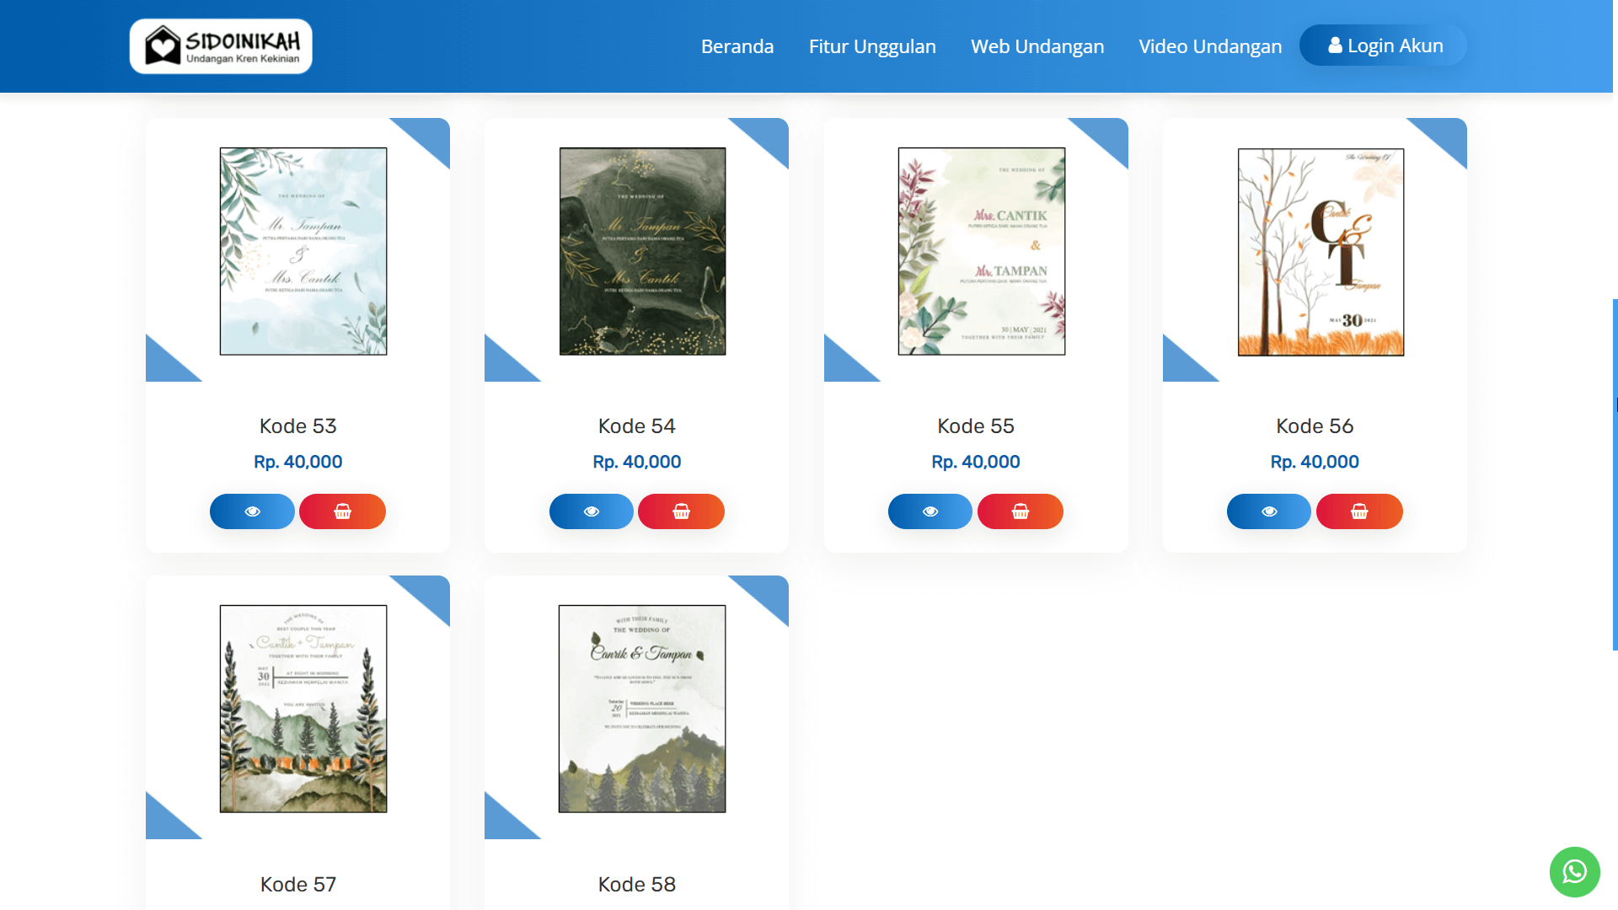Open the Web Undangan navigation link

[x=1037, y=46]
